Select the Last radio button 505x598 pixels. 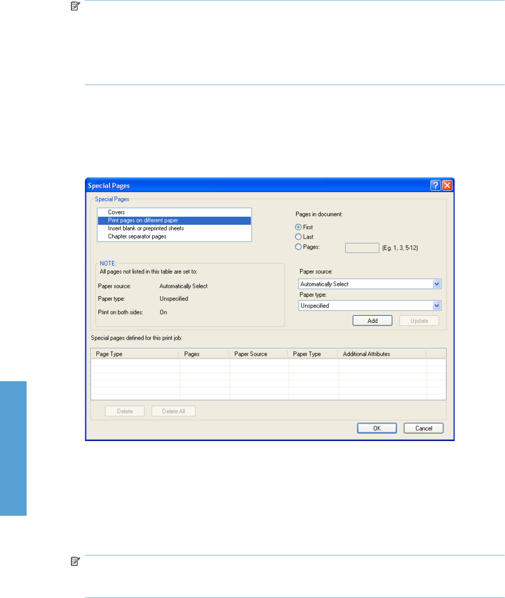point(298,237)
